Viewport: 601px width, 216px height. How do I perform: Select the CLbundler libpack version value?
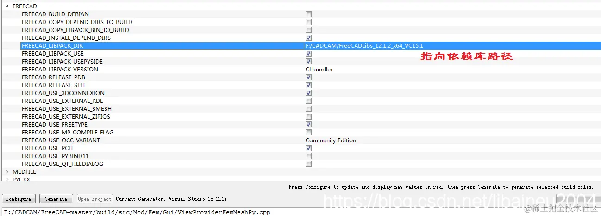coord(319,70)
